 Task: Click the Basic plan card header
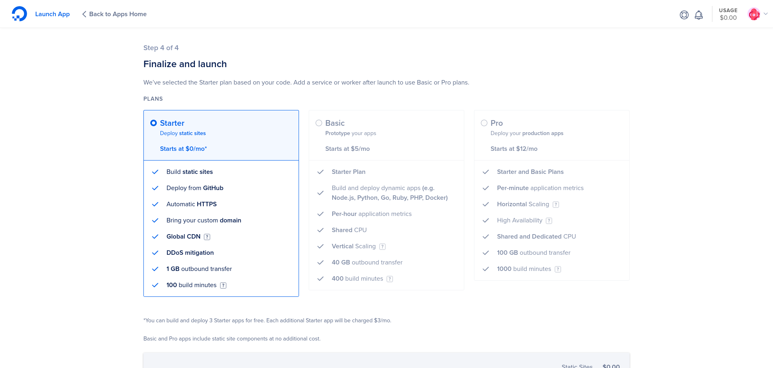pos(386,135)
